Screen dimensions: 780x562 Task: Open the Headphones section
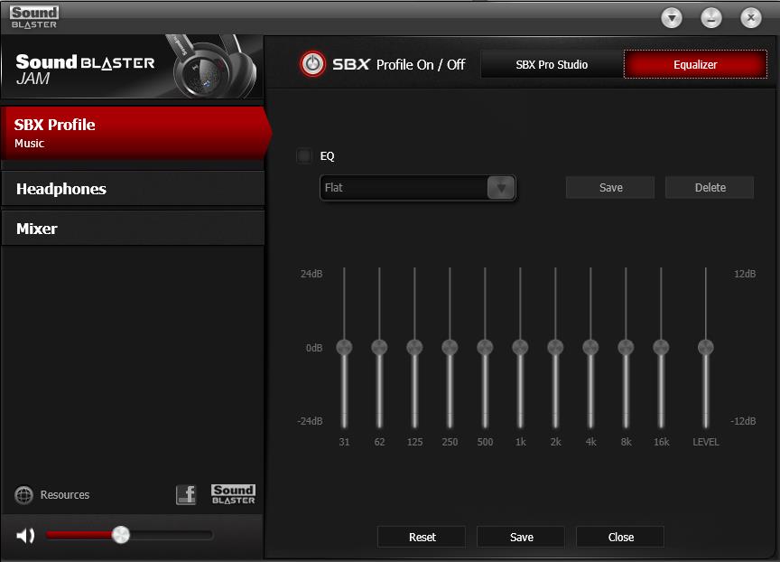pos(133,189)
